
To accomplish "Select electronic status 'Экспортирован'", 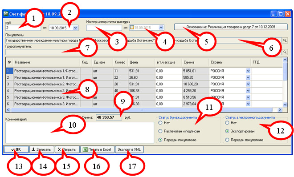I will point(227,131).
